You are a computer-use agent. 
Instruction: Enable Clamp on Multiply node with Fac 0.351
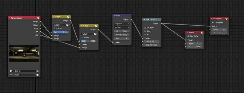coord(82,37)
